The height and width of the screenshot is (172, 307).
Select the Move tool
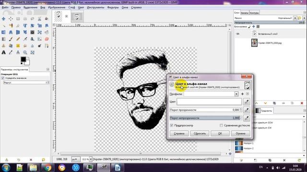(x=3, y=19)
